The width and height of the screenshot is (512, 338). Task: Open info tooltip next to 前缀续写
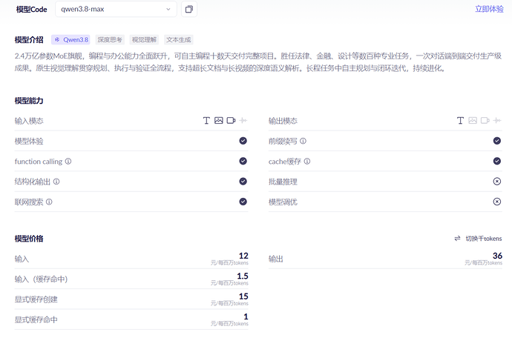click(303, 141)
